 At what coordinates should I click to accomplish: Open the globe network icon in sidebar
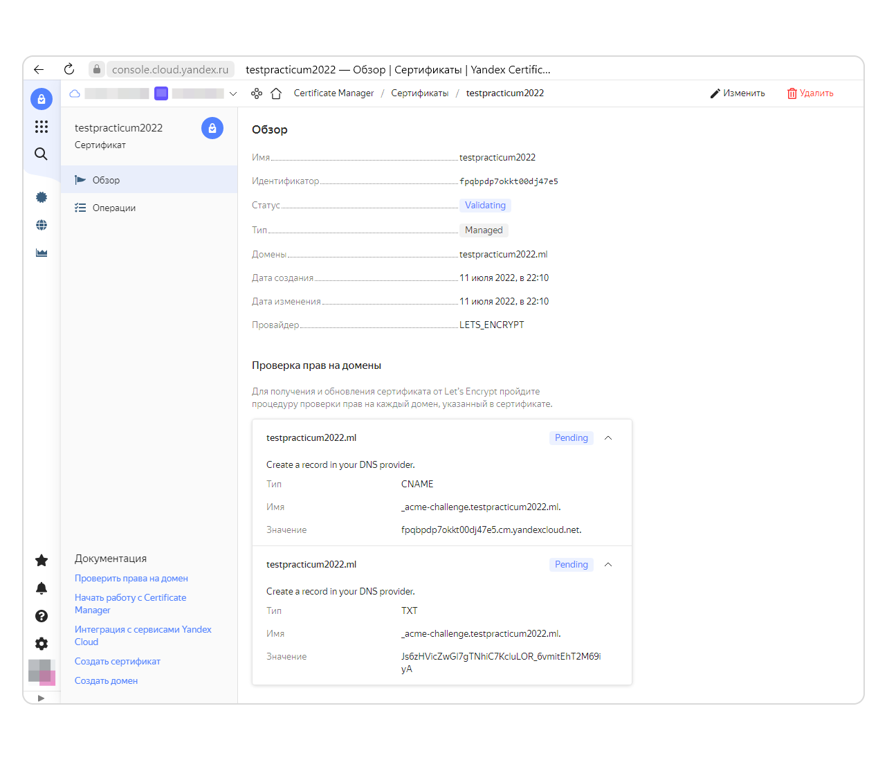42,225
